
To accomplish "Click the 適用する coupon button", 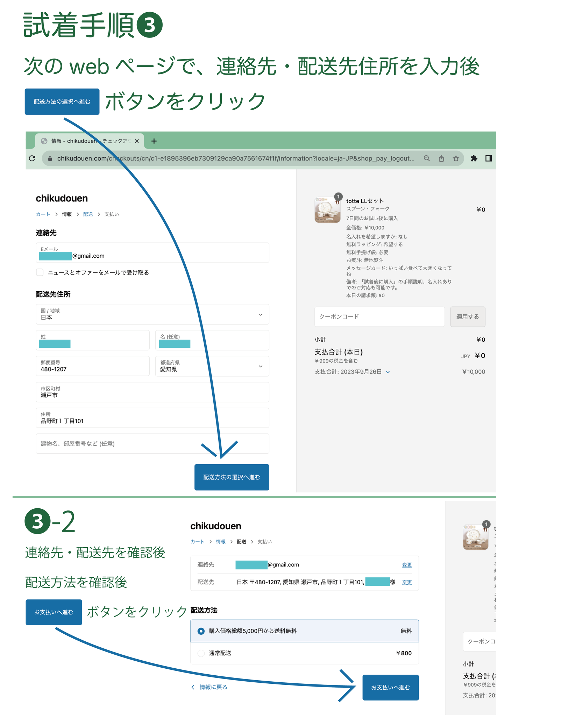I will pos(468,316).
